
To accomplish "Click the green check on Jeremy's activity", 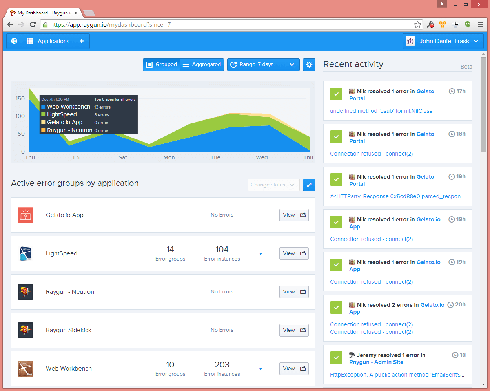I will [x=336, y=358].
